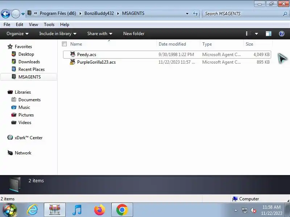This screenshot has width=290, height=217.
Task: Open xDark Center in sidebar
Action: pos(29,138)
